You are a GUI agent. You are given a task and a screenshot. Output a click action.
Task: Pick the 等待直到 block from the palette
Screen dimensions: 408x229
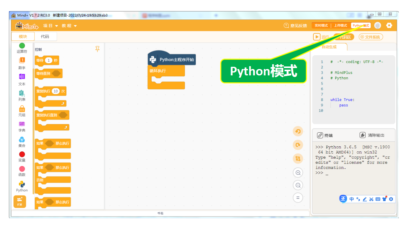coord(48,73)
